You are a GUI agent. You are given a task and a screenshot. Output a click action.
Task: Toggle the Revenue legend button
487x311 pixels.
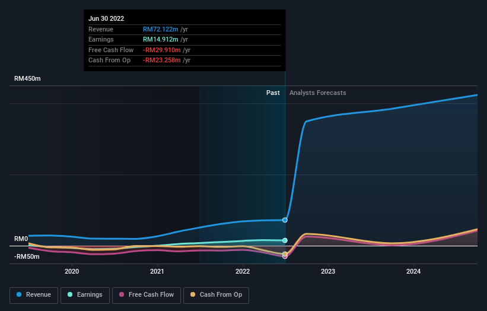coord(34,295)
